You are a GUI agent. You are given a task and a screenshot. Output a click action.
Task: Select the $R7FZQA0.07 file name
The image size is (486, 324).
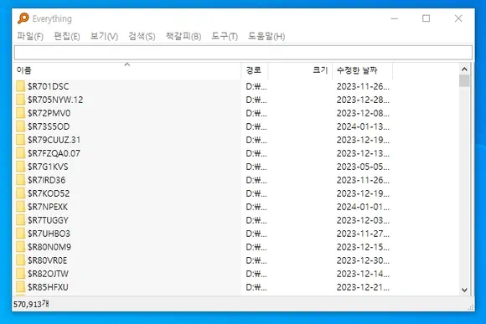(x=54, y=153)
